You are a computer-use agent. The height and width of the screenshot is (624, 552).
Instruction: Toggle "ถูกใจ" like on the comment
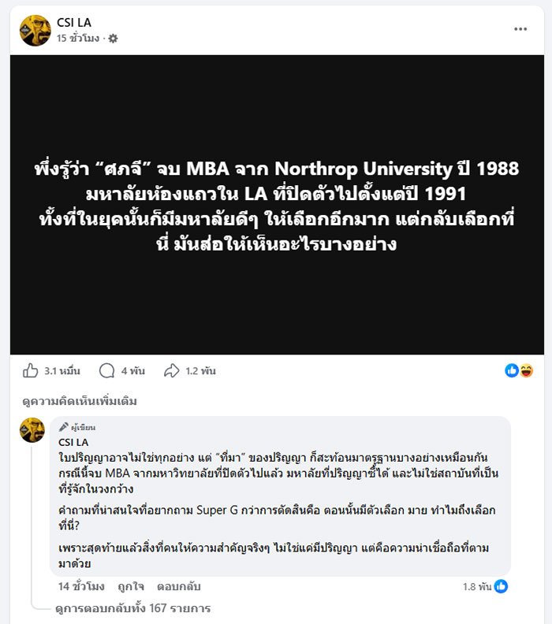point(129,586)
